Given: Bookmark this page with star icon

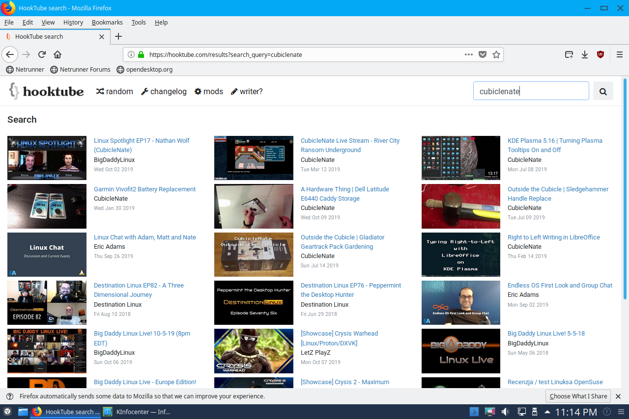Looking at the screenshot, I should tap(496, 54).
